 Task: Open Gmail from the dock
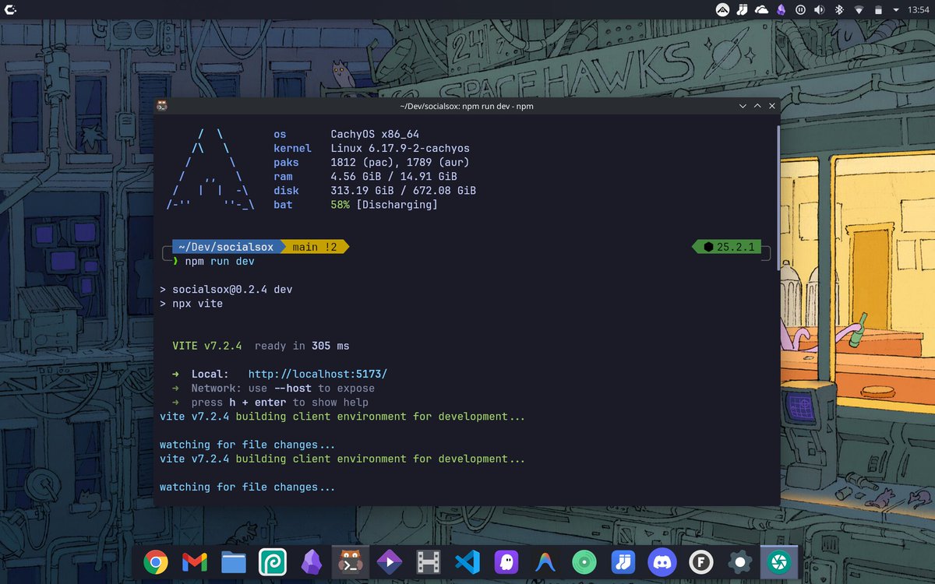[194, 561]
